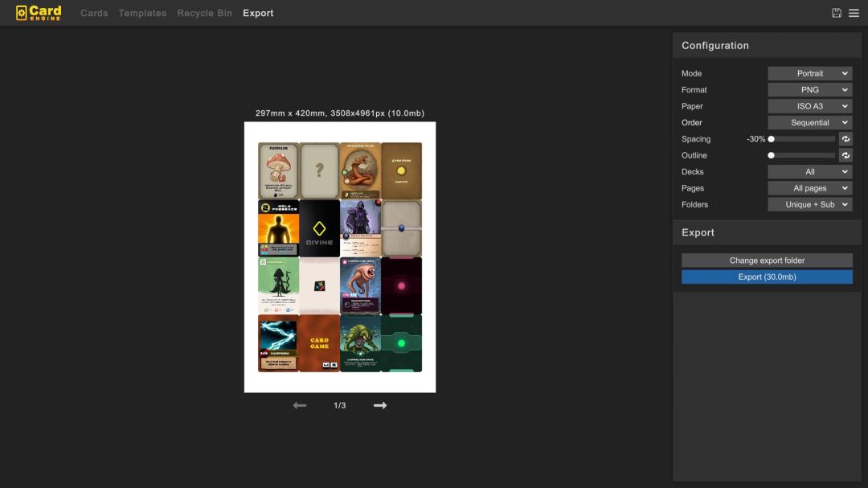Click the Change export folder button
868x488 pixels.
(767, 260)
